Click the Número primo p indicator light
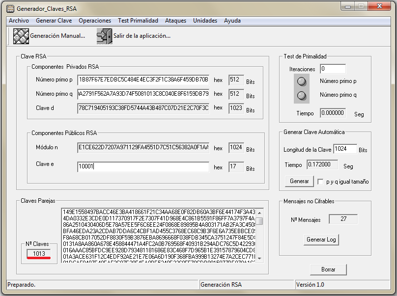 (x=302, y=81)
